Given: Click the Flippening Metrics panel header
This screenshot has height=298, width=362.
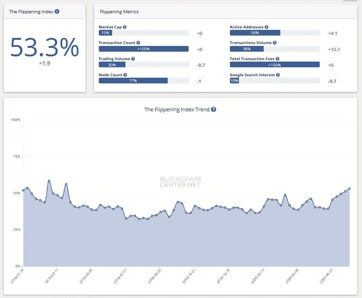Looking at the screenshot, I should point(119,11).
